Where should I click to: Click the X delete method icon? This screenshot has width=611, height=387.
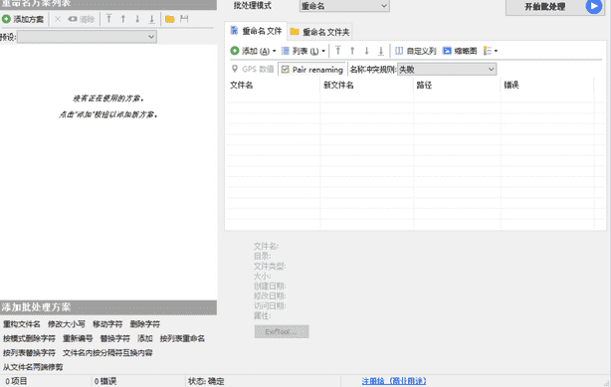click(58, 19)
